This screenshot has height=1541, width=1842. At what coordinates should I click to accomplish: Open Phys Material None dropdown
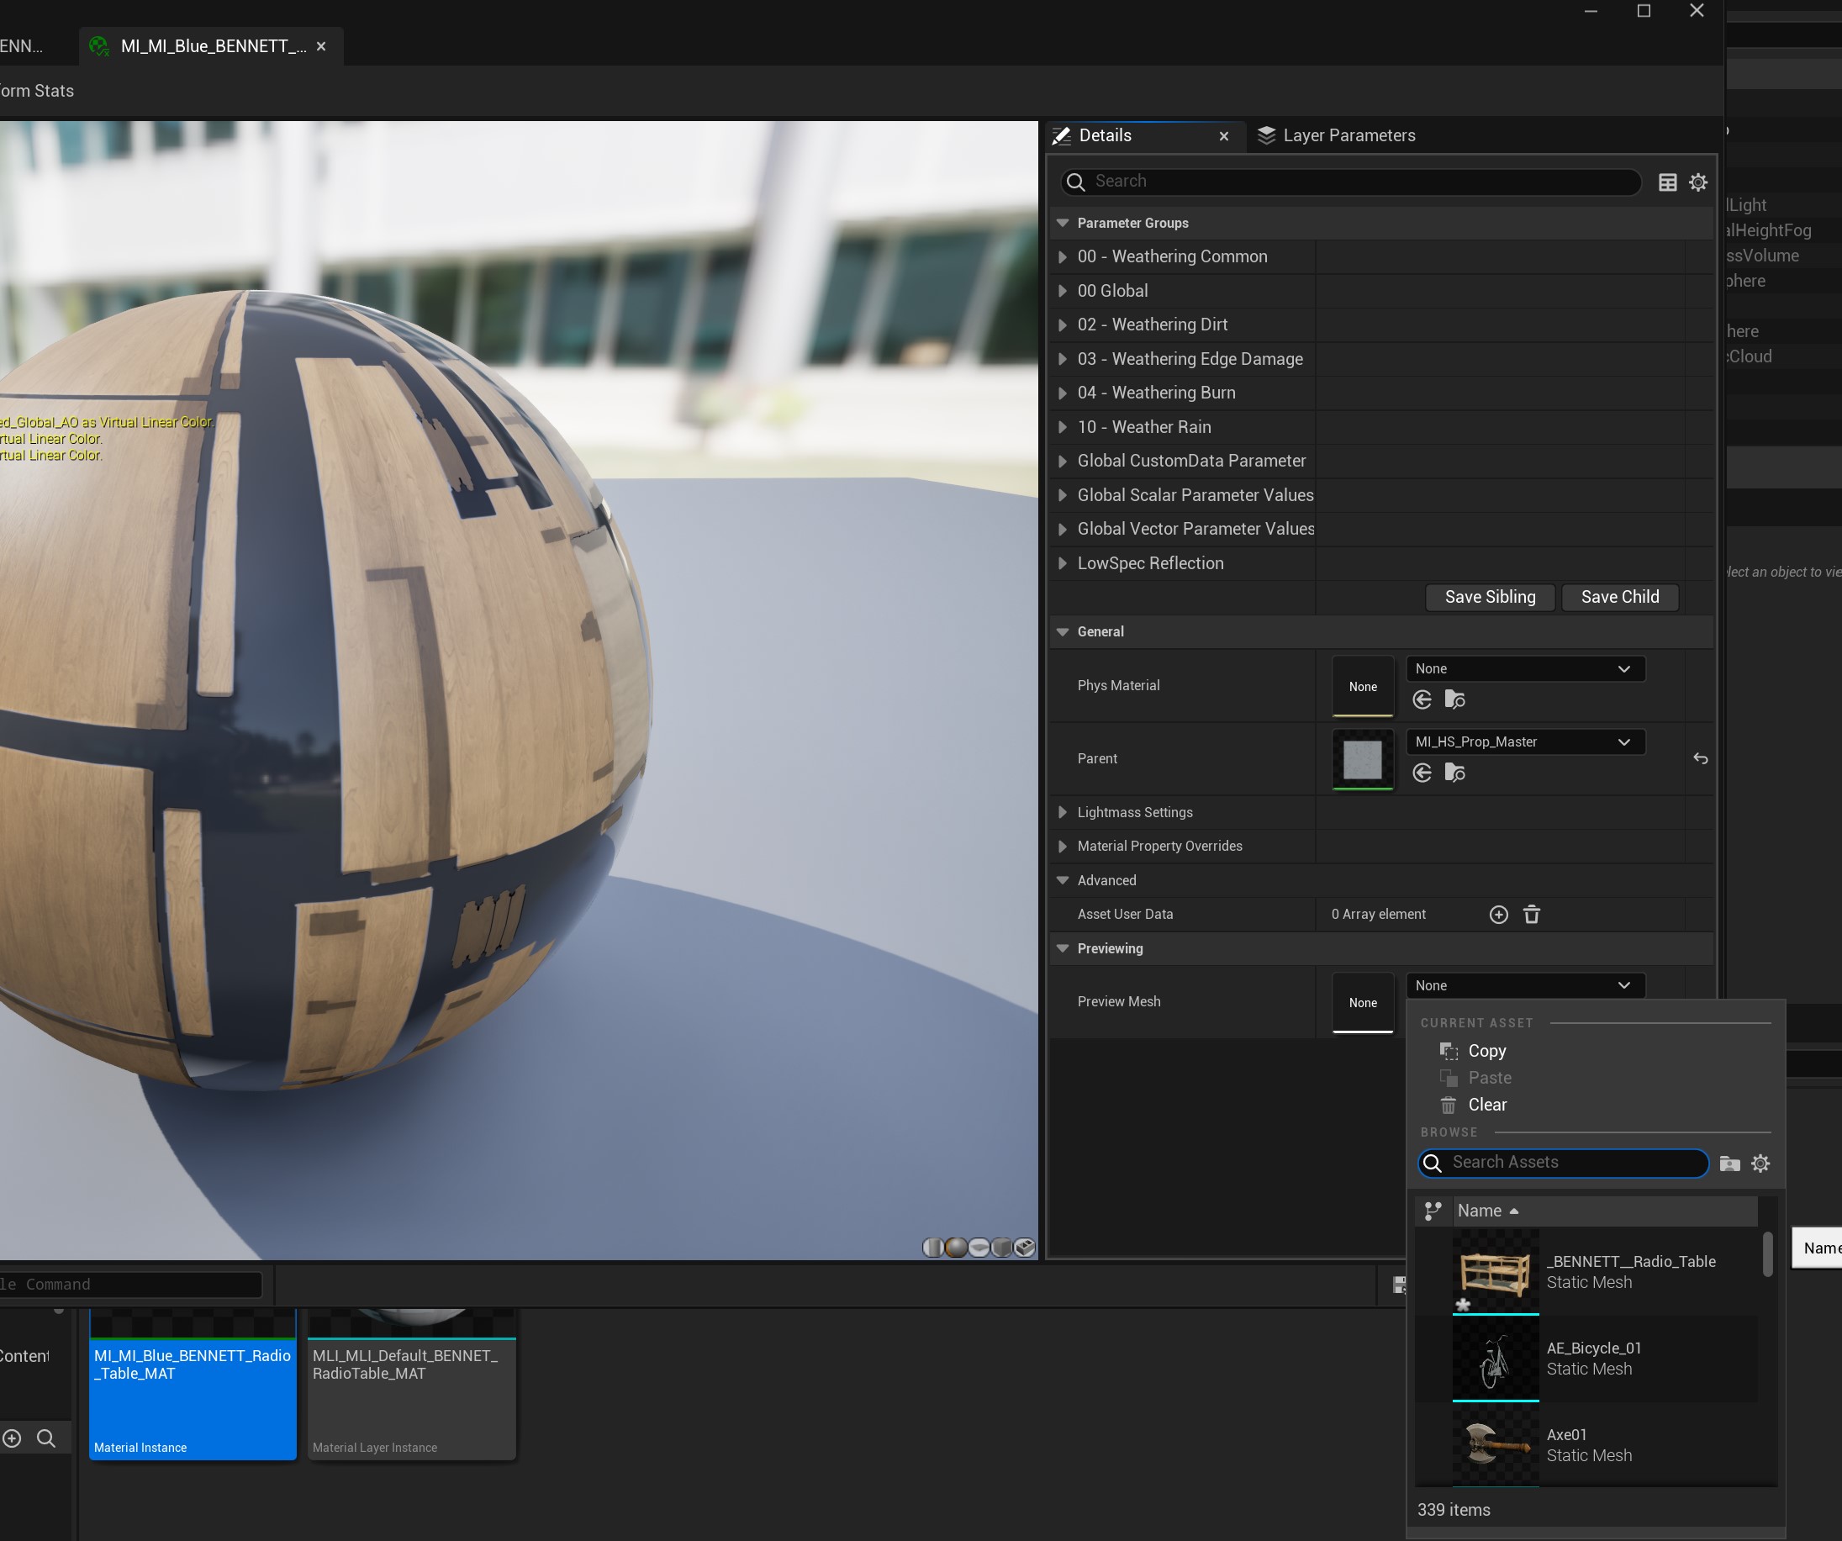click(1525, 669)
